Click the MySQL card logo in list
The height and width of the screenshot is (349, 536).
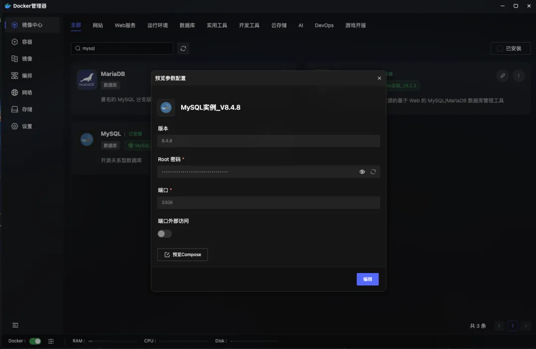[87, 140]
